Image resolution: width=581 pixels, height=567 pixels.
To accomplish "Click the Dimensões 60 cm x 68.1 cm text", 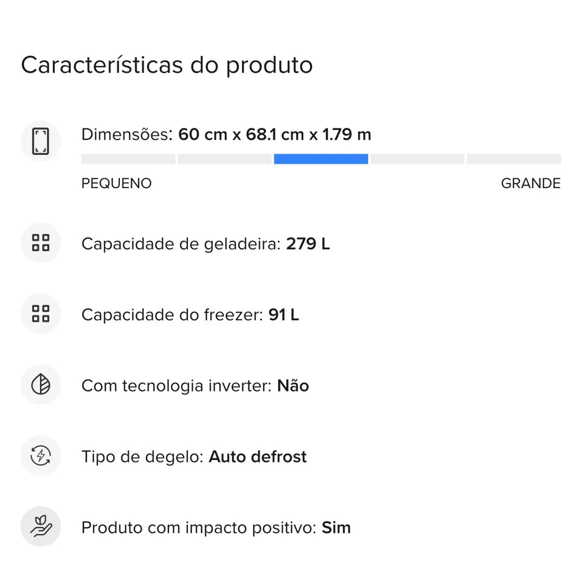I will pos(226,134).
